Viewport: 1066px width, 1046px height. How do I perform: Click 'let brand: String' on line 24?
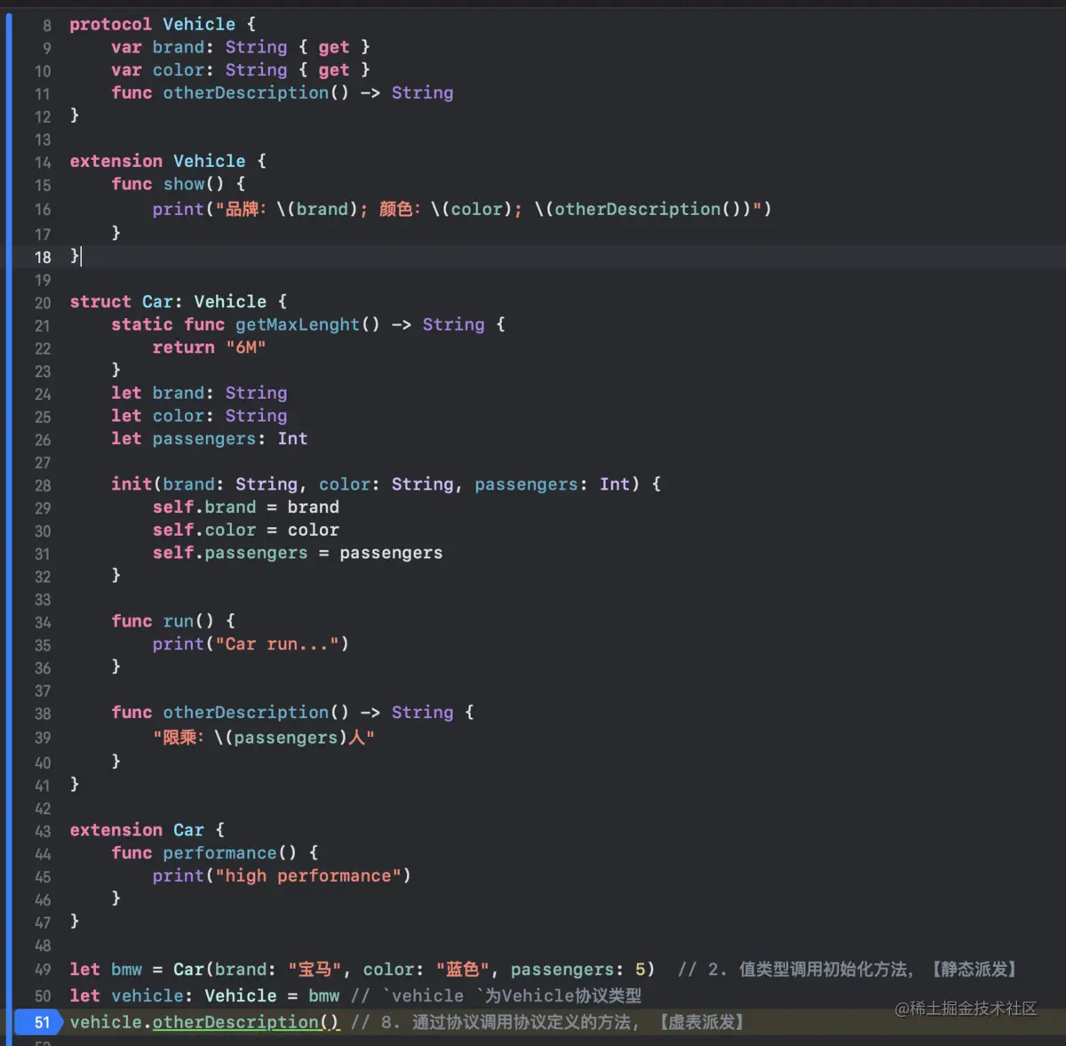[x=199, y=393]
